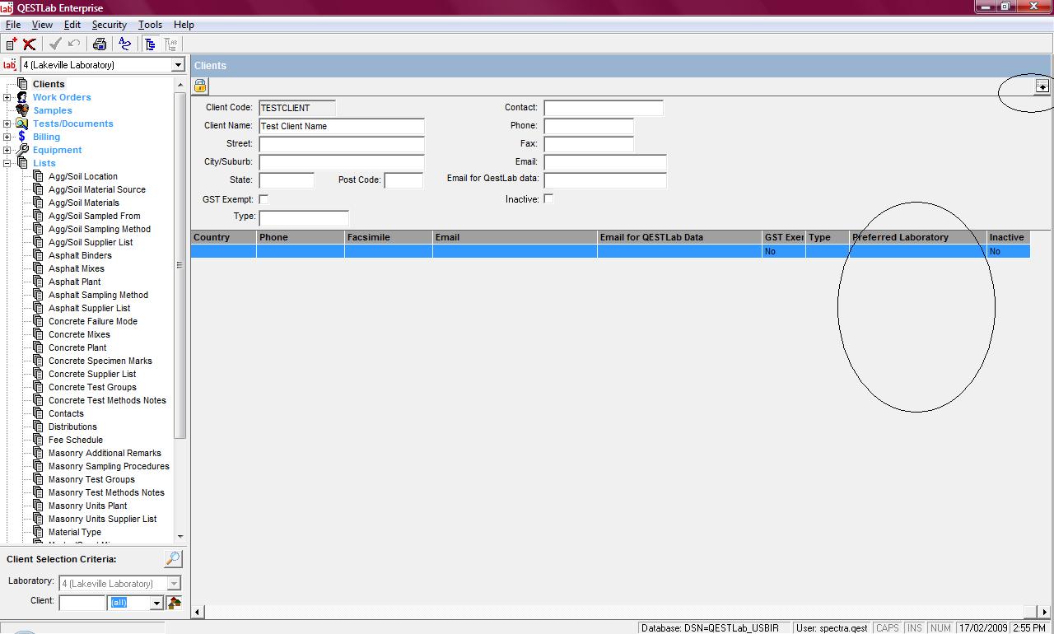The width and height of the screenshot is (1054, 634).
Task: Tick the Inactive checkbox
Action: coord(548,199)
